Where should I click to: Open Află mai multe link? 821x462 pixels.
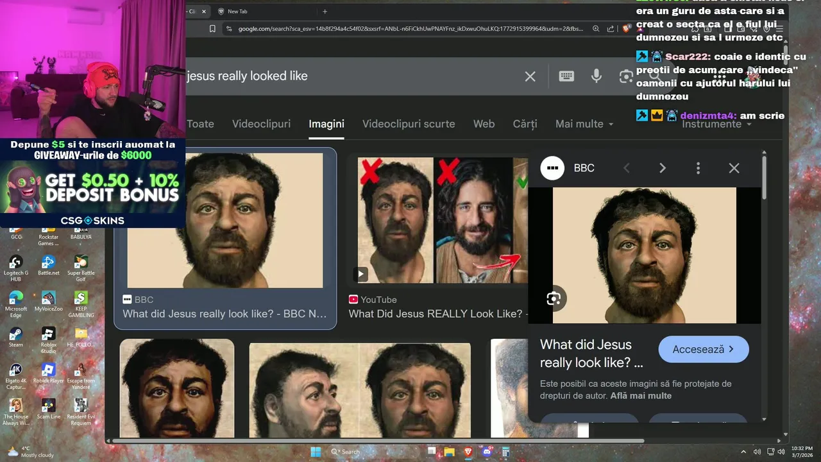click(x=641, y=396)
